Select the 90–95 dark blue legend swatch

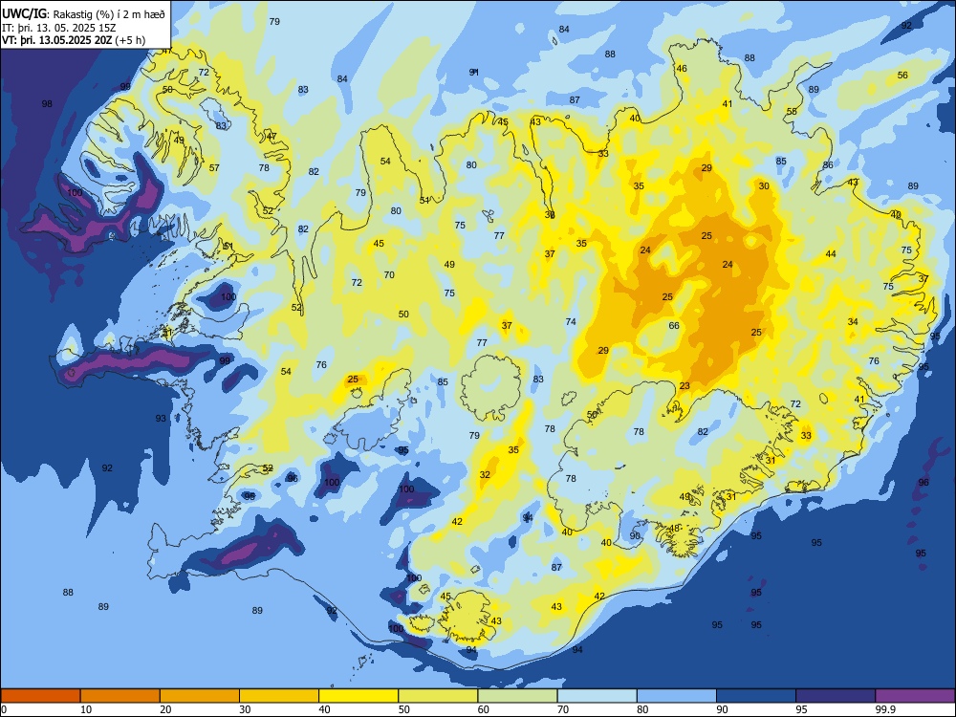pyautogui.click(x=756, y=696)
